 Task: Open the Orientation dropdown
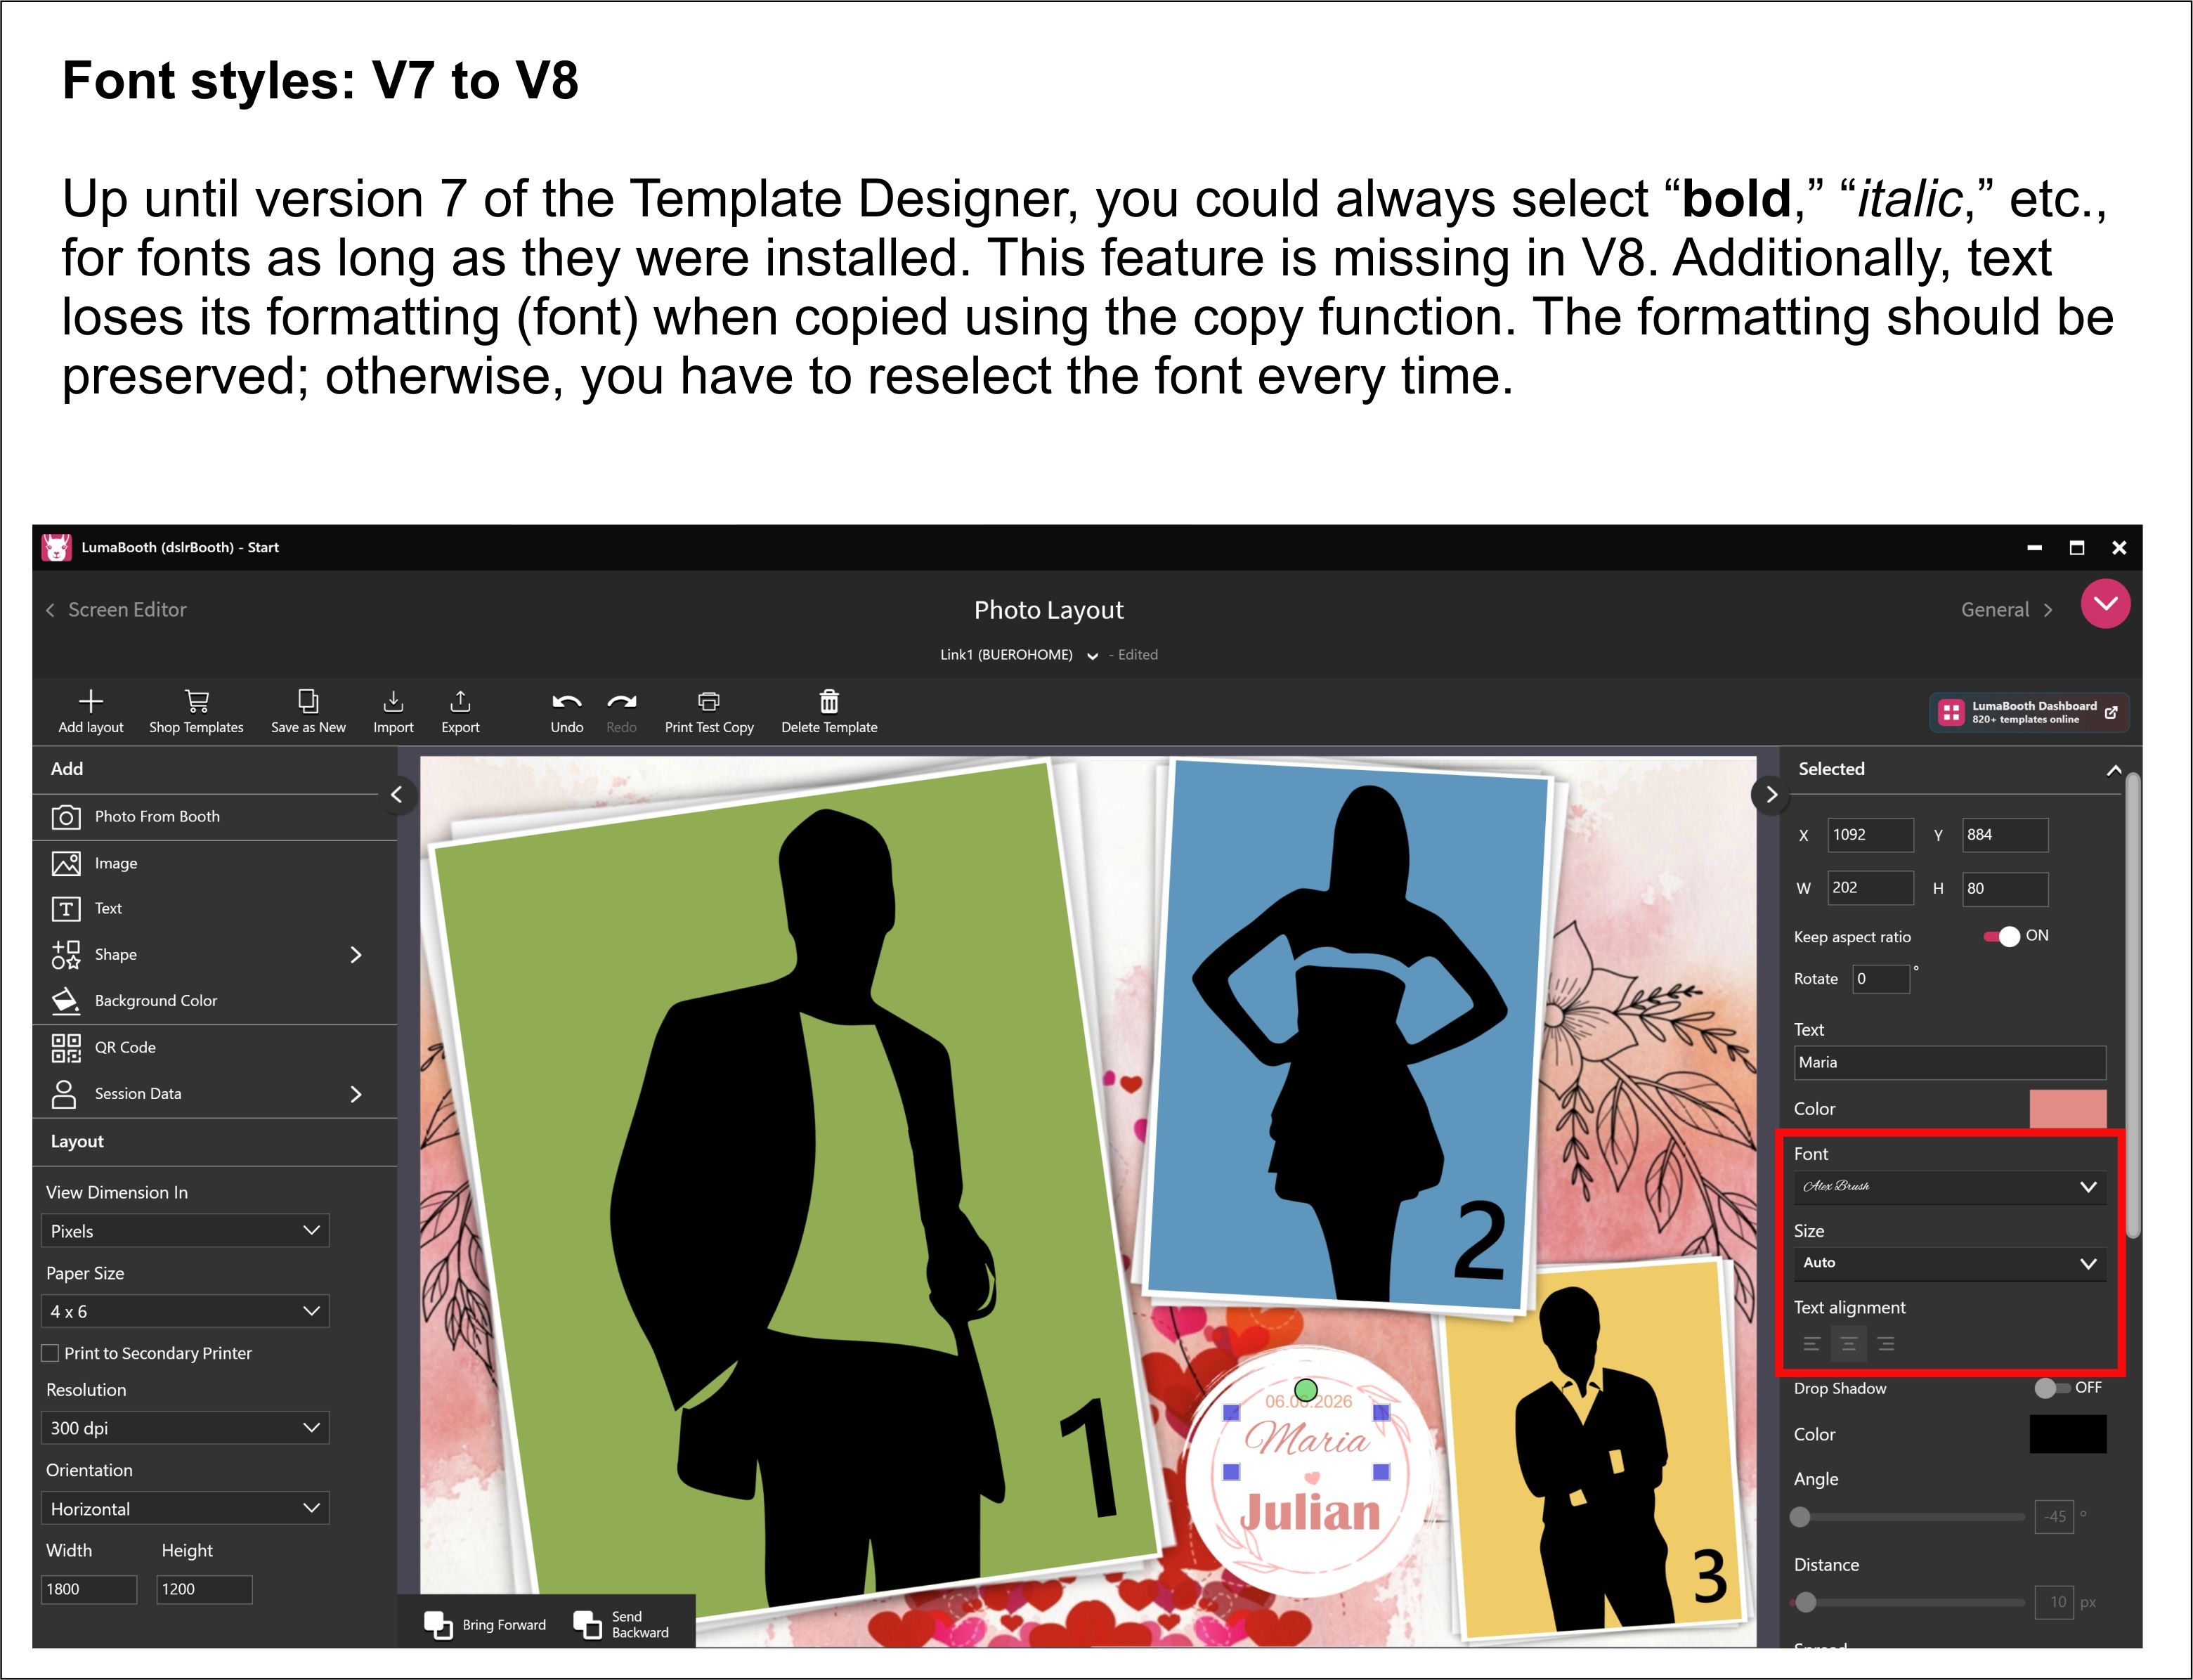click(x=185, y=1508)
